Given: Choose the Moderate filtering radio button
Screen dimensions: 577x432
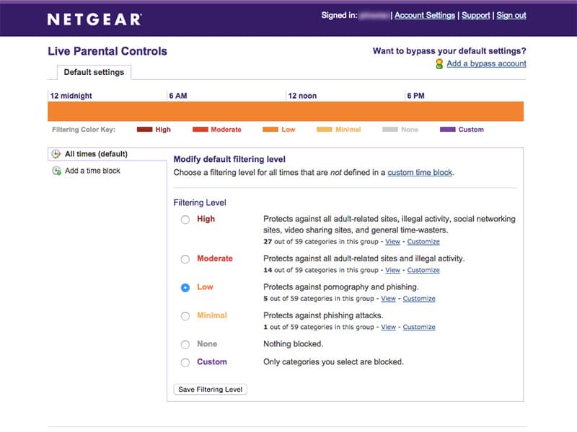Looking at the screenshot, I should [185, 259].
